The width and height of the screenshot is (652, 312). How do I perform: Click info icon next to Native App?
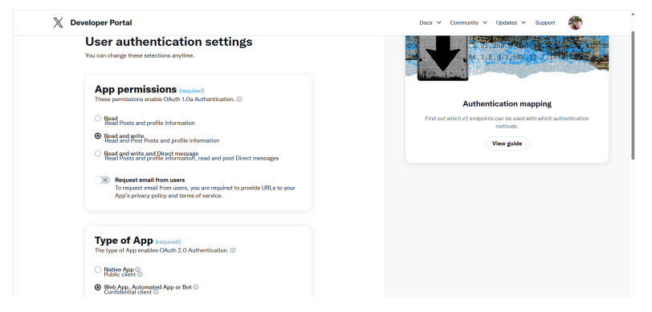(x=137, y=269)
